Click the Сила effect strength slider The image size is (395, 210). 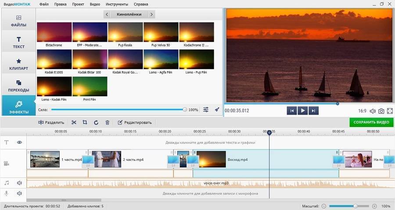[x=118, y=110]
